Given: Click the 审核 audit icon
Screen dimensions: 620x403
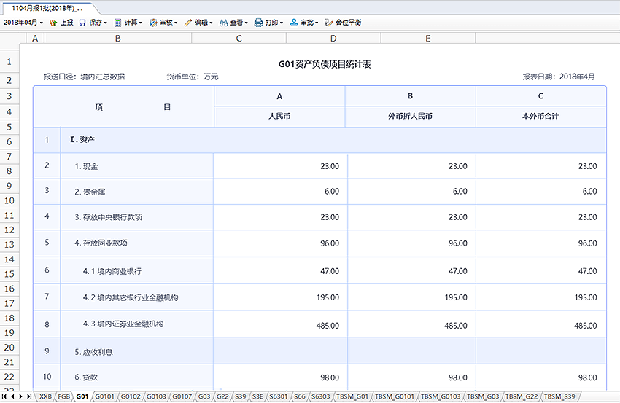Looking at the screenshot, I should (x=154, y=23).
